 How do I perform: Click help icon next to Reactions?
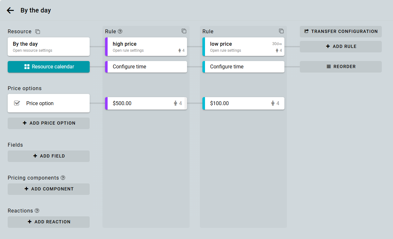click(37, 211)
